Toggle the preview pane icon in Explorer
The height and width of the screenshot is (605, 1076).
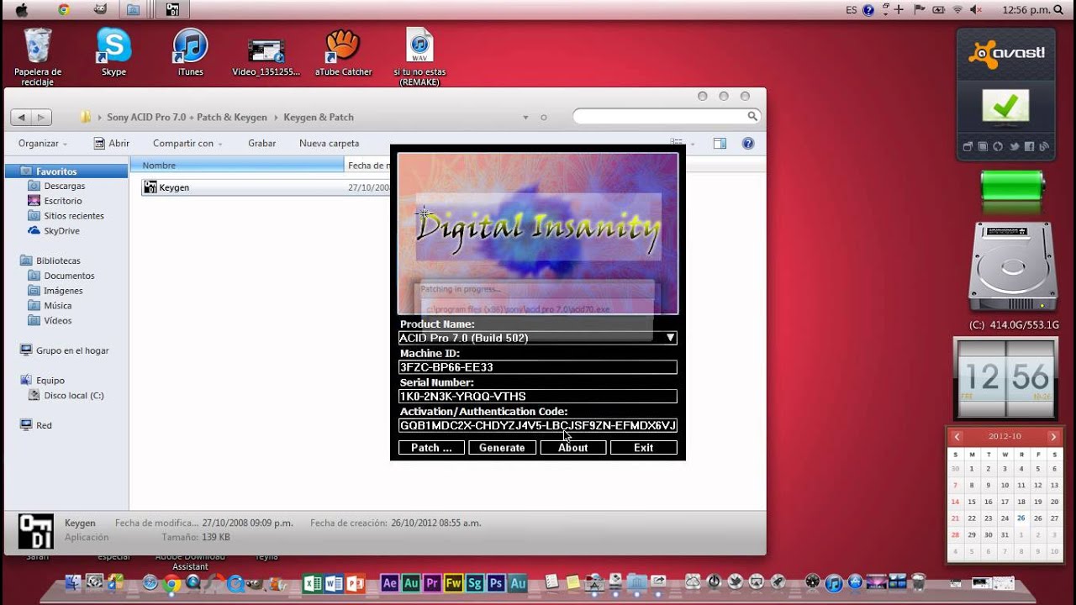pos(720,144)
